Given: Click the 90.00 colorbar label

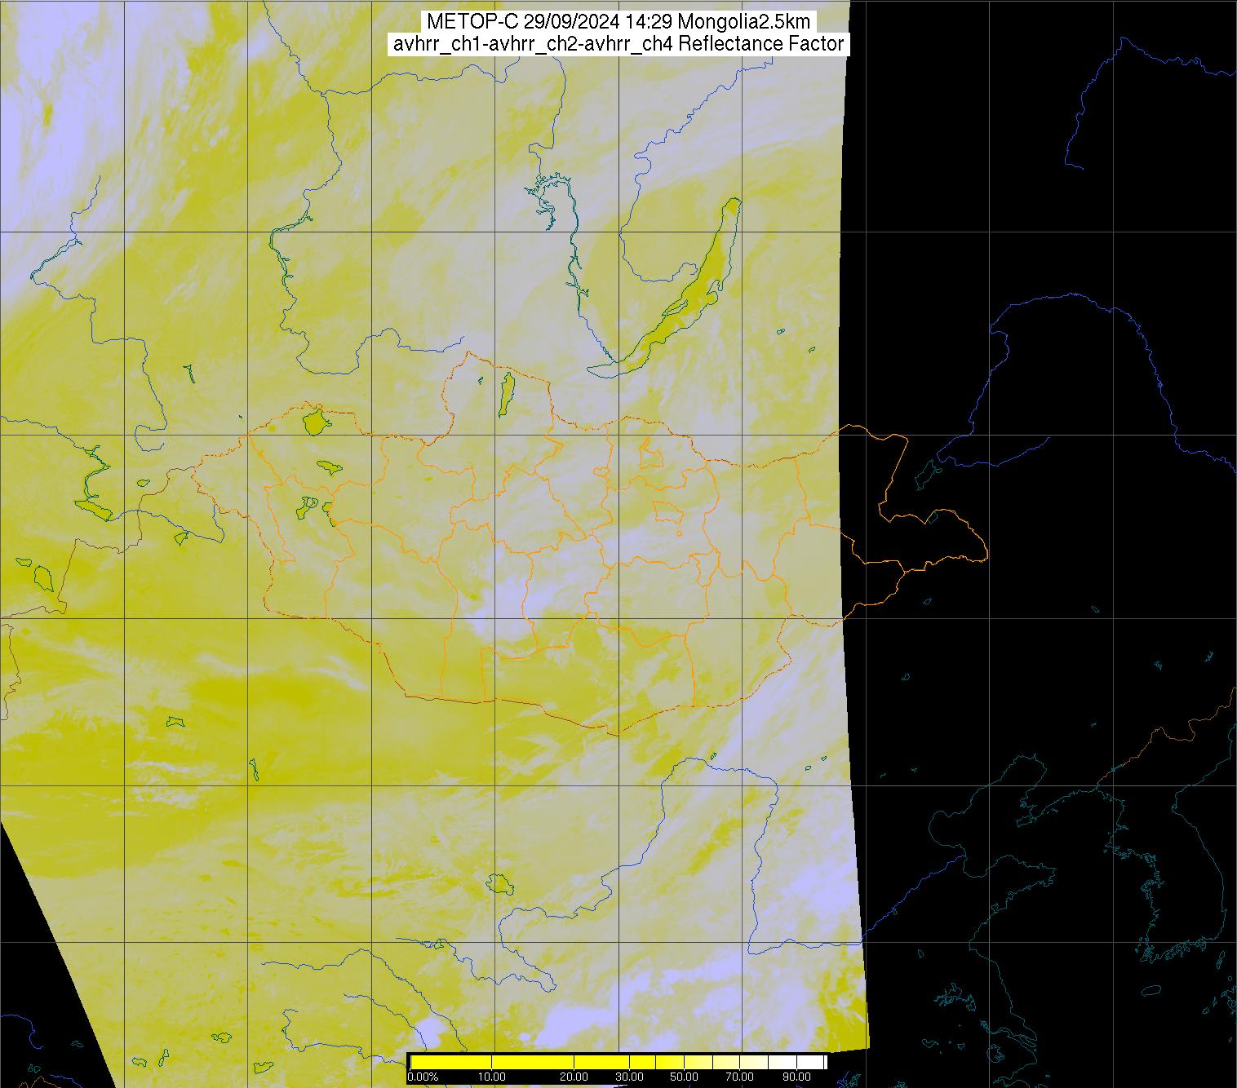Looking at the screenshot, I should [x=796, y=1077].
